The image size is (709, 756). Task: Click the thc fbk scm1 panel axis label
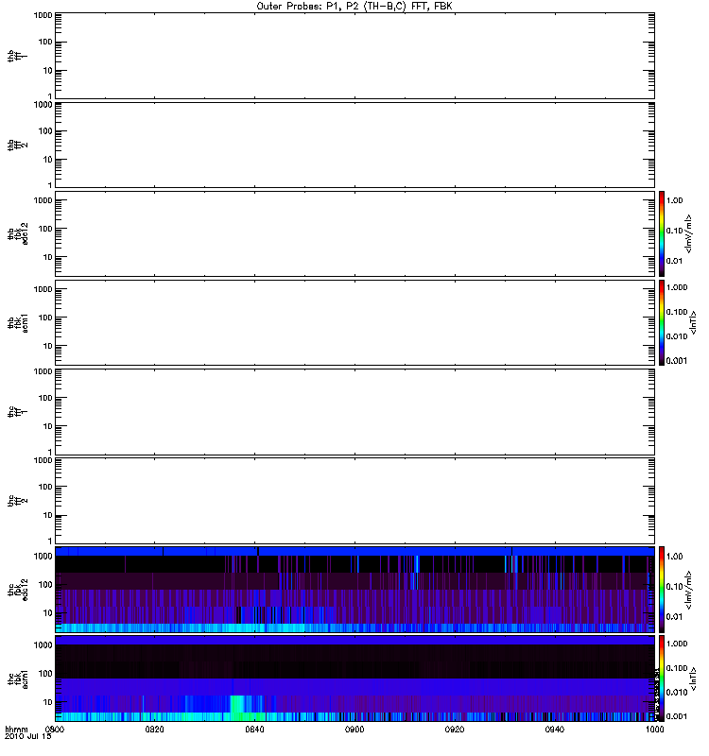coord(18,679)
